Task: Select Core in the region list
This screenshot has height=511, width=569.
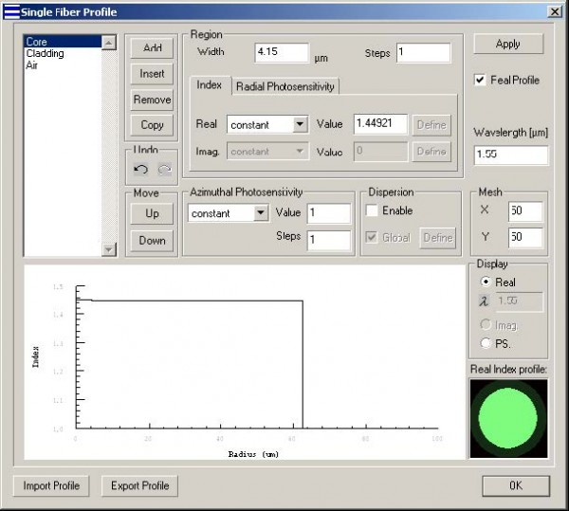Action: coord(62,42)
